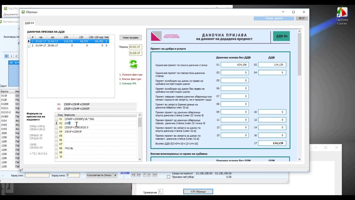Click the Тромесечие input field
Image resolution: width=355 pixels, height=200 pixels.
pos(161,192)
